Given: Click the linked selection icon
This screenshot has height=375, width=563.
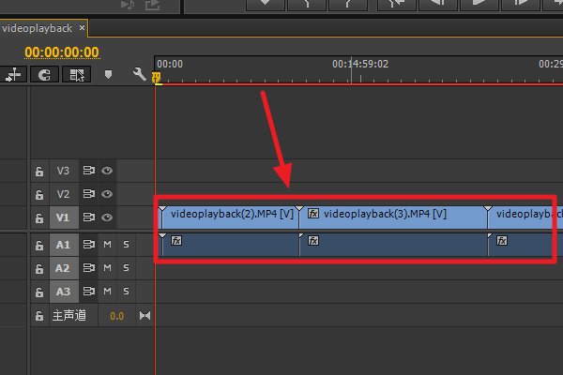Looking at the screenshot, I should click(77, 74).
